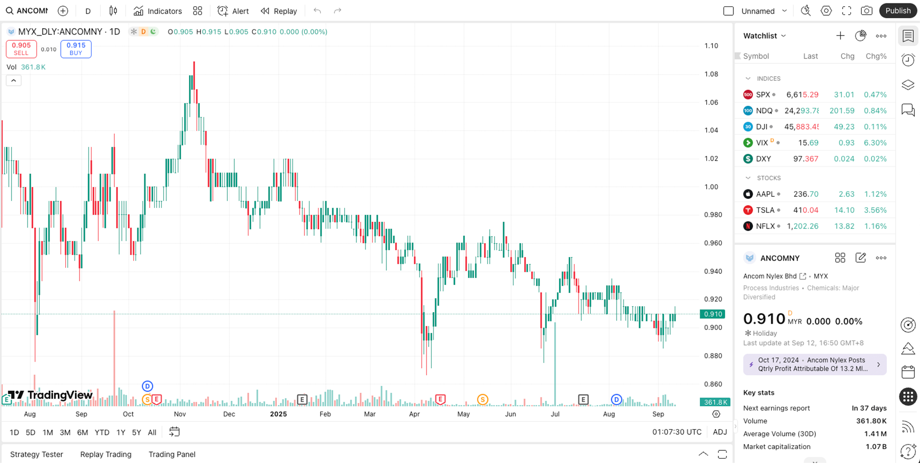Select the layout setup square icon
920x465 pixels.
coord(729,11)
